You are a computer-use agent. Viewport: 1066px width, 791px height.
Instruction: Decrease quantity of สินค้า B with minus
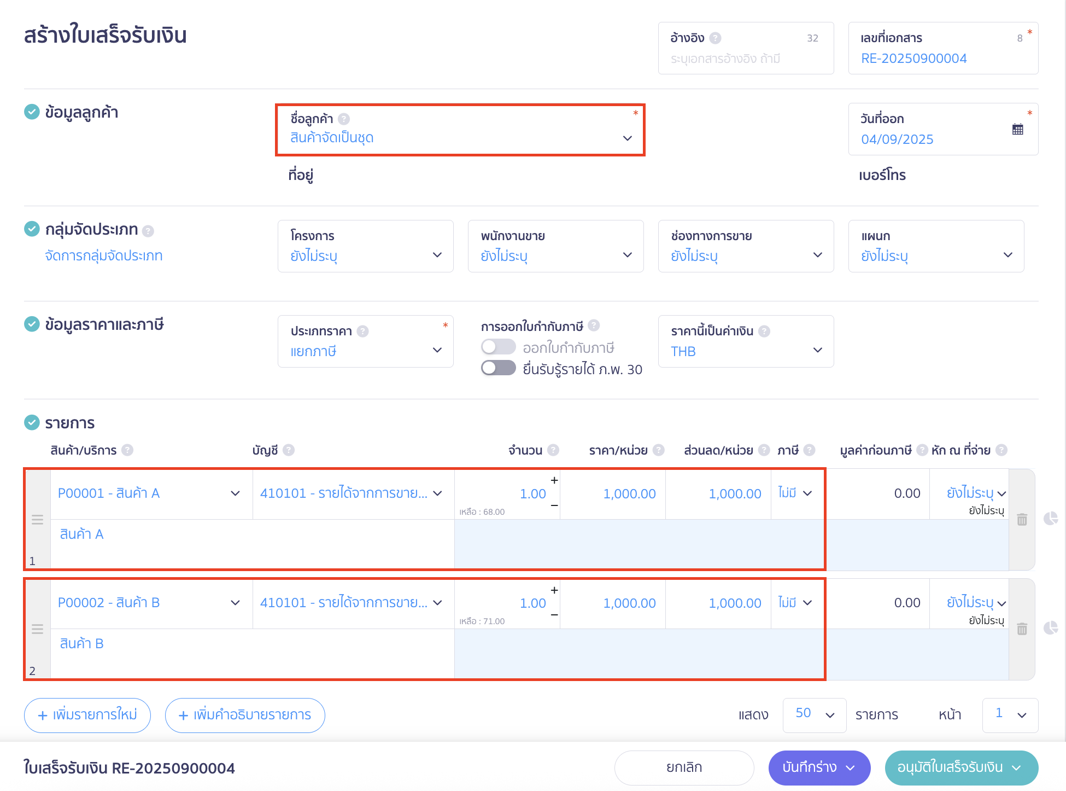click(x=554, y=615)
